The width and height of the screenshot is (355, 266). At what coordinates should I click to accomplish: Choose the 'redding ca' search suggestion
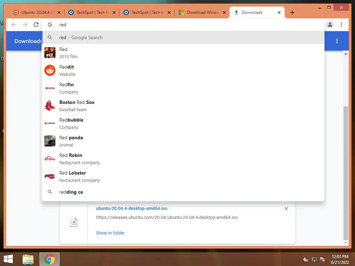click(x=183, y=192)
